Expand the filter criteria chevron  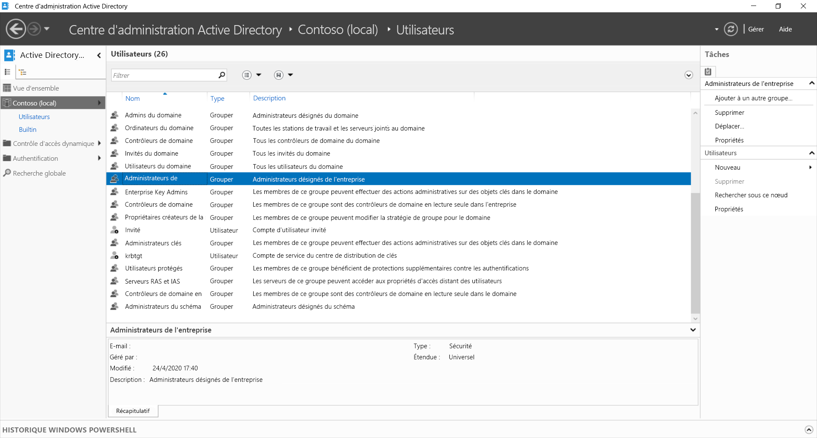point(688,75)
